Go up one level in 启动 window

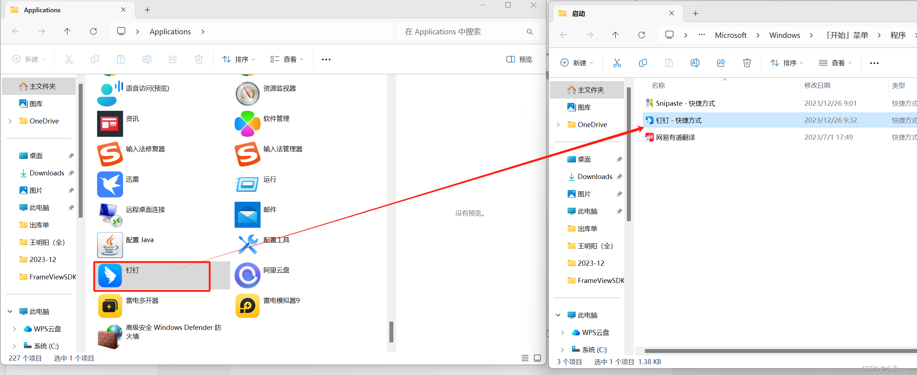(x=616, y=35)
